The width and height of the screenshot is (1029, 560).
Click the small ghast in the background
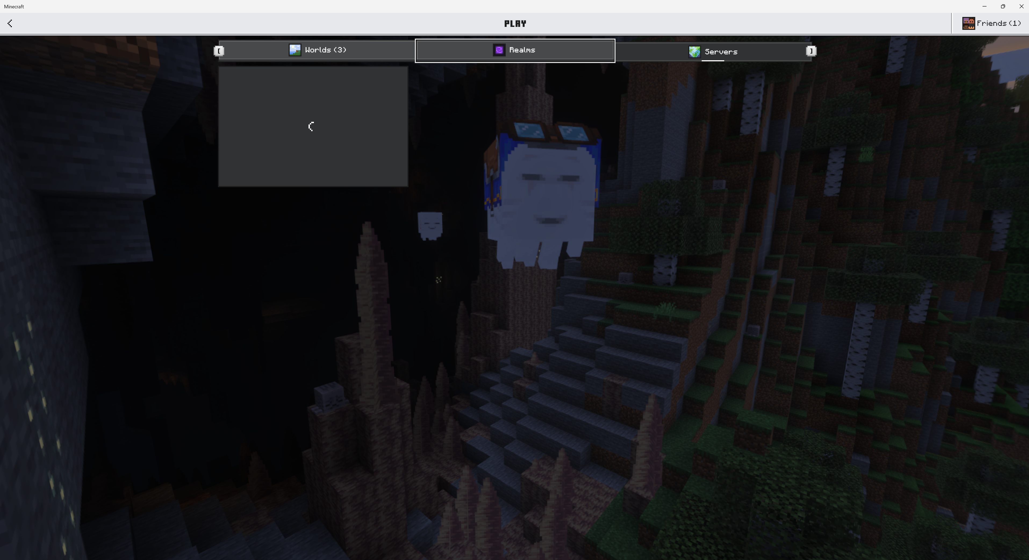[430, 226]
